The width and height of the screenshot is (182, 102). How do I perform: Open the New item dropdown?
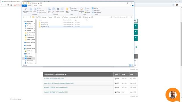[73, 8]
